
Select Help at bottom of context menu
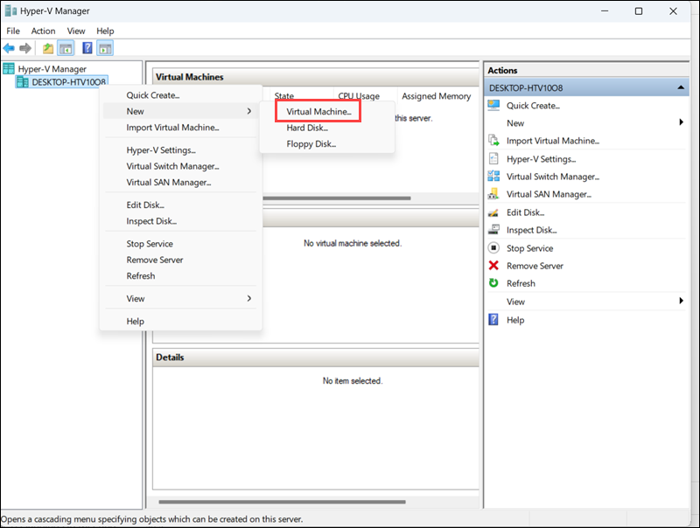(x=136, y=321)
